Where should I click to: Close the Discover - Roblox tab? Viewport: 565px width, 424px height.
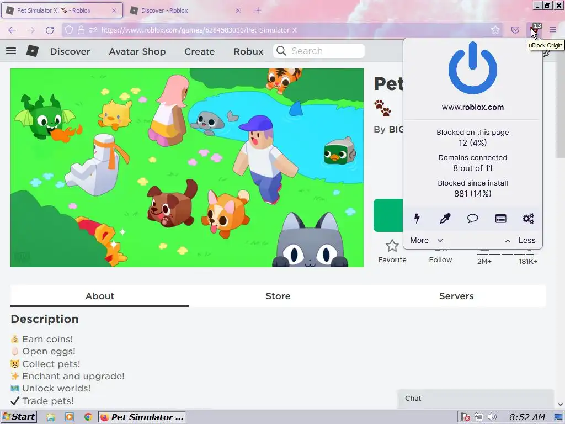[x=238, y=10]
